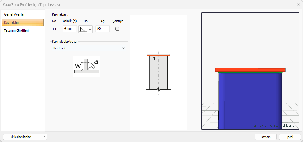
Task: Close the Tepe Levhası dialog window
Action: click(x=298, y=4)
